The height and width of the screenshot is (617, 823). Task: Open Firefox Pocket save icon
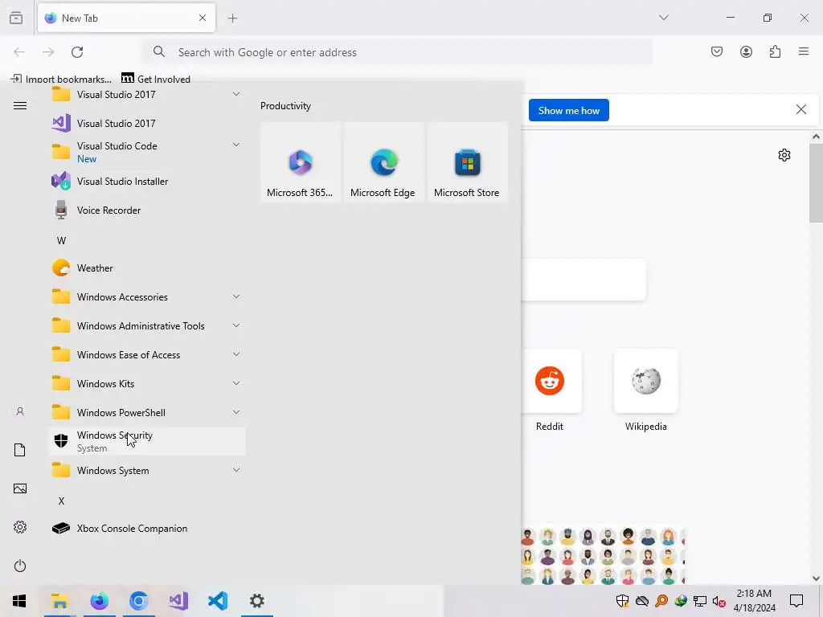[717, 51]
